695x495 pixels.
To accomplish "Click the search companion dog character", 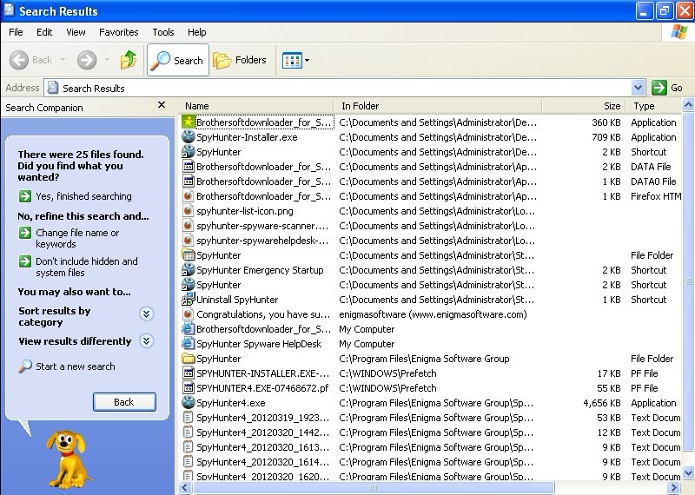I will (x=67, y=459).
